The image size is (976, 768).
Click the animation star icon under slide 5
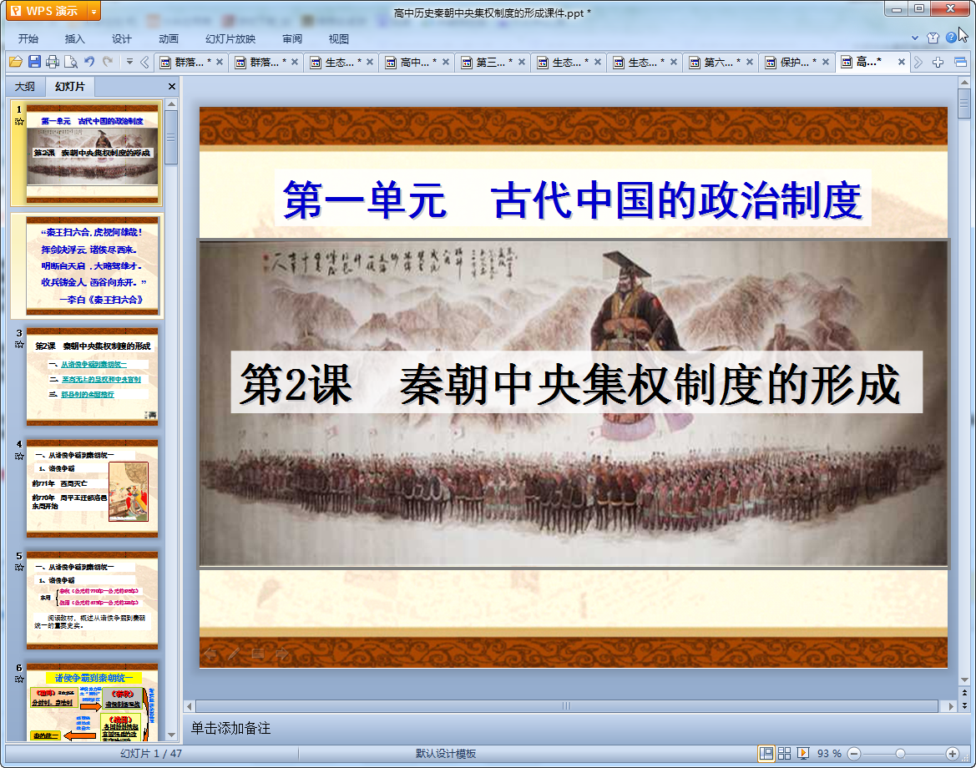coord(19,568)
